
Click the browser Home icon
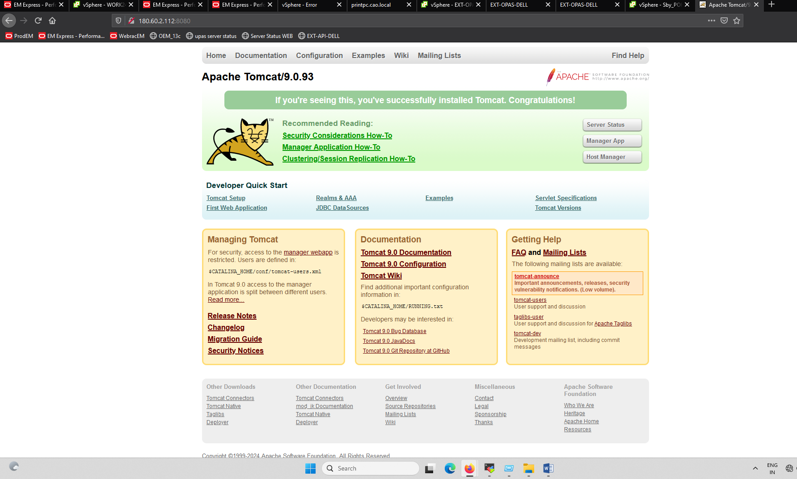point(52,21)
